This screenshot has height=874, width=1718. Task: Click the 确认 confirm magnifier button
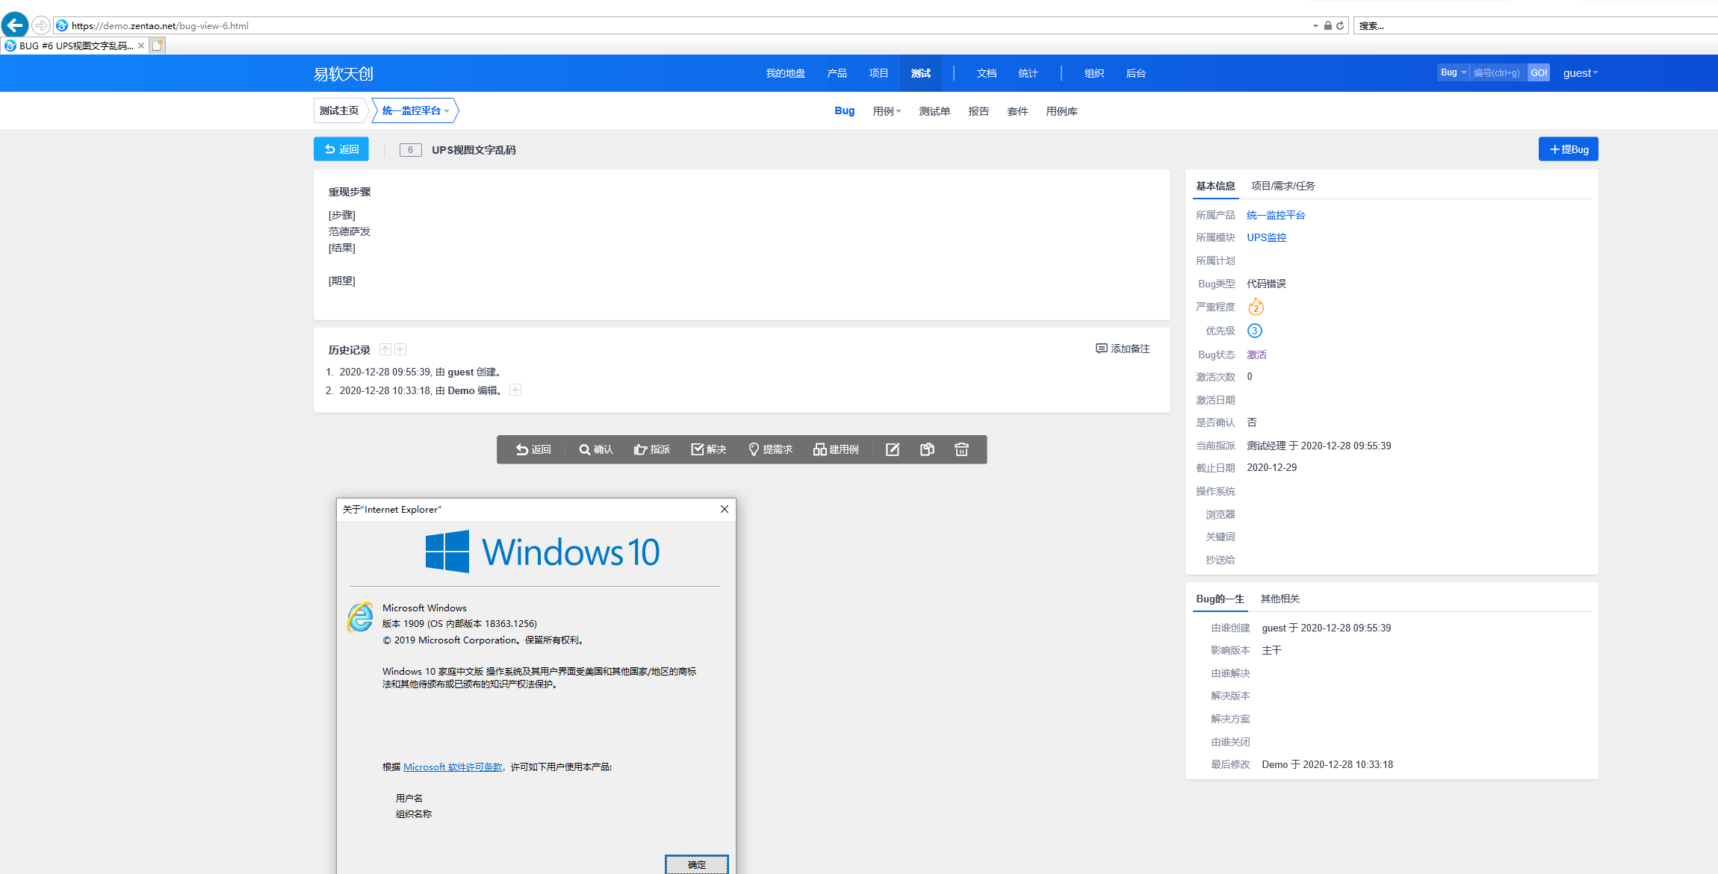pyautogui.click(x=595, y=449)
